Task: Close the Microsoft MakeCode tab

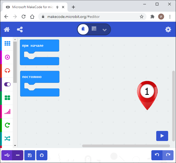Action: coord(63,7)
